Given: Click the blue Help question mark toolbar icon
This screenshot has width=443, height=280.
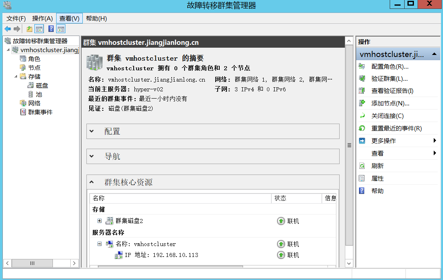Looking at the screenshot, I should (x=51, y=29).
